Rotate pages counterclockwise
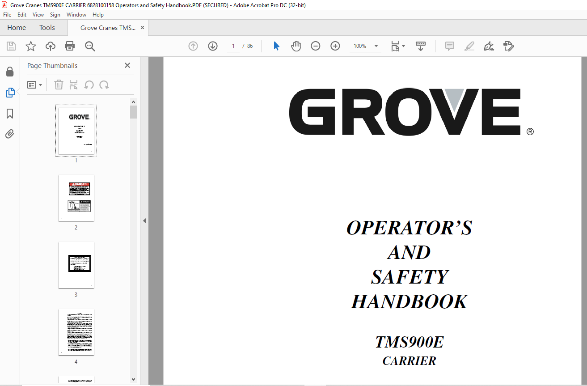The width and height of the screenshot is (587, 386). coord(89,85)
